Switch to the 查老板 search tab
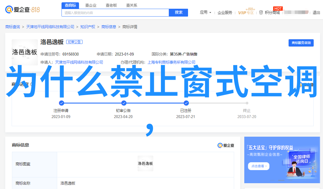Viewport: 323px width, 189px height. pyautogui.click(x=111, y=5)
